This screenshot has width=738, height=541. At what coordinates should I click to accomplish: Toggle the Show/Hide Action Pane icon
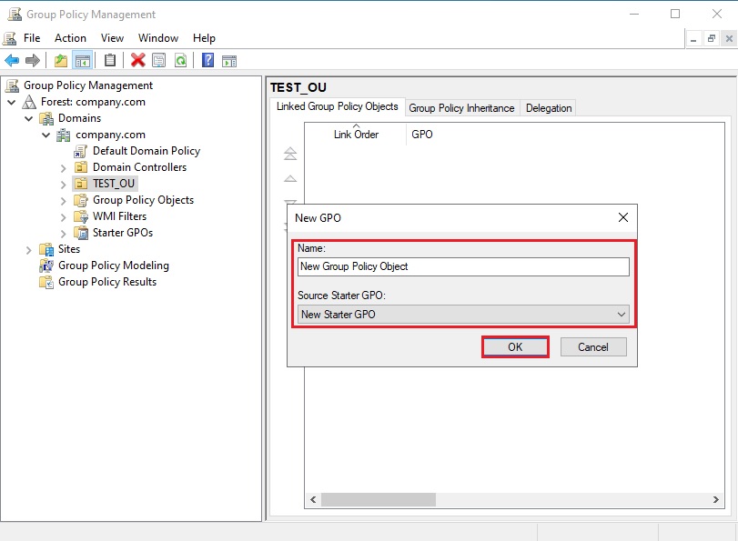click(229, 60)
